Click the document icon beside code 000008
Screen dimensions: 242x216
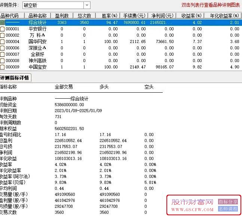pos(3,61)
